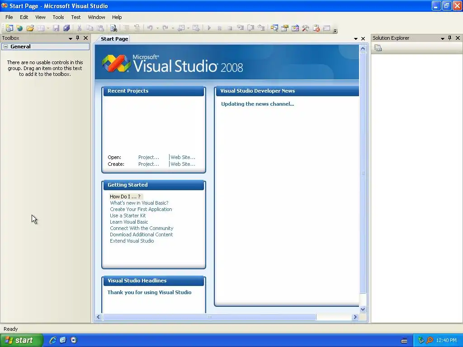Viewport: 463px width, 347px height.
Task: Click the Break All pause icon
Action: coord(219,28)
